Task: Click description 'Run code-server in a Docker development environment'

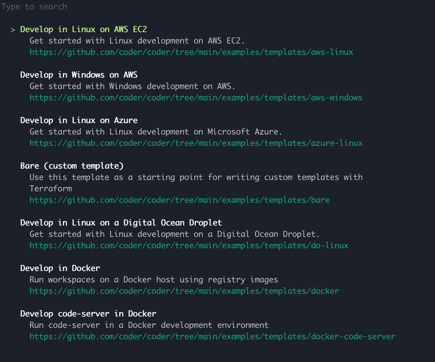Action: coord(149,325)
